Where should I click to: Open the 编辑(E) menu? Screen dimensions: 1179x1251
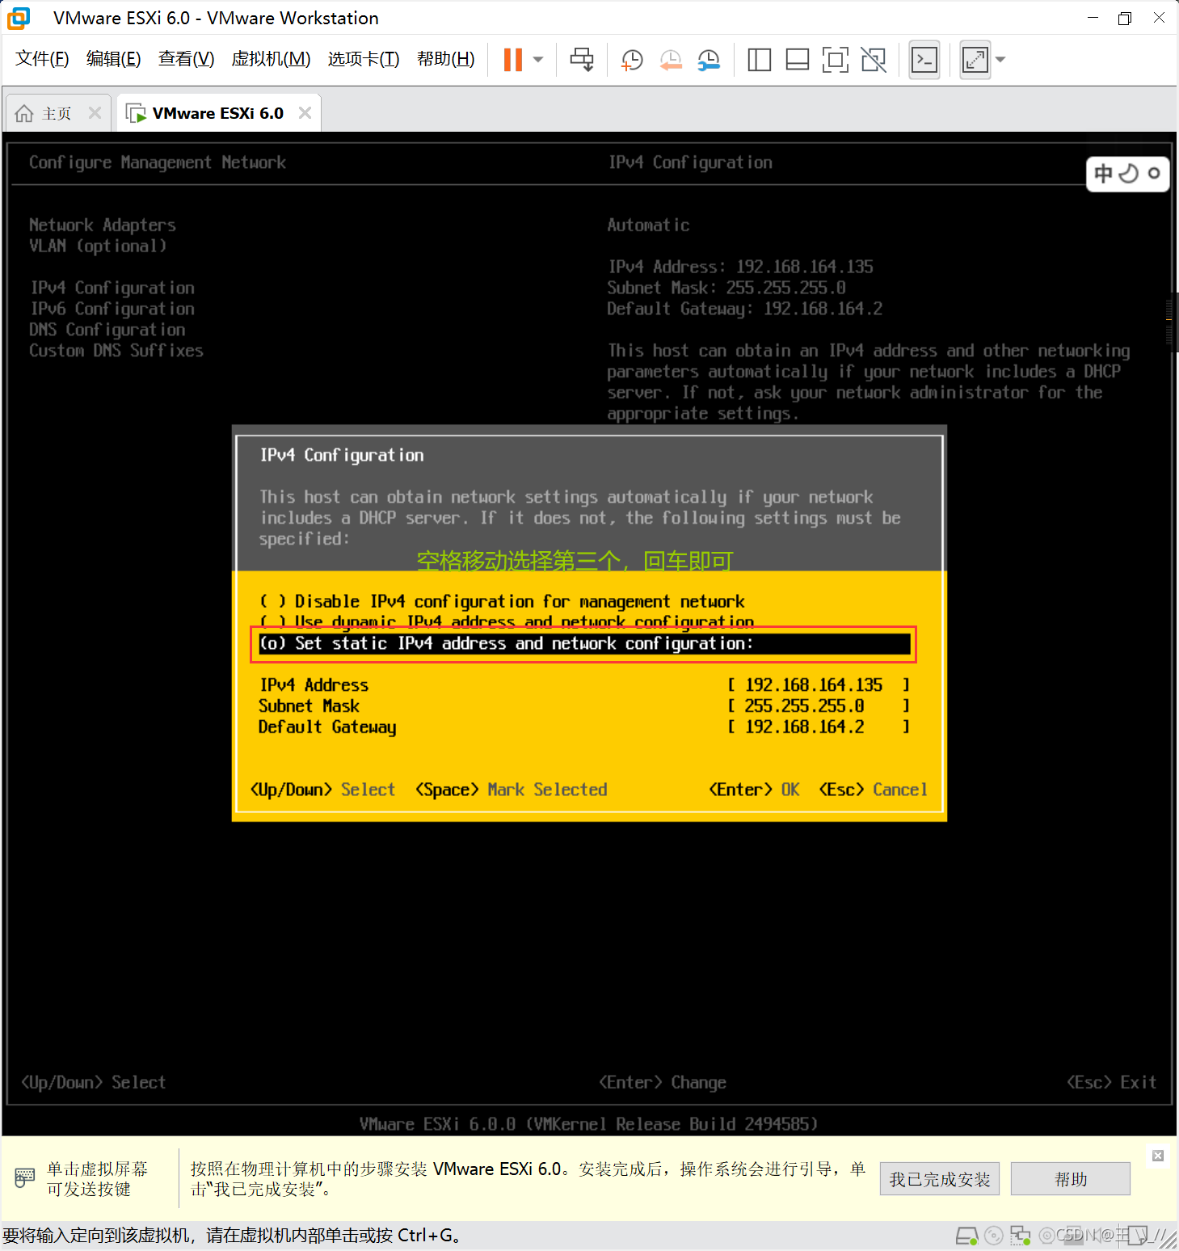pyautogui.click(x=113, y=59)
